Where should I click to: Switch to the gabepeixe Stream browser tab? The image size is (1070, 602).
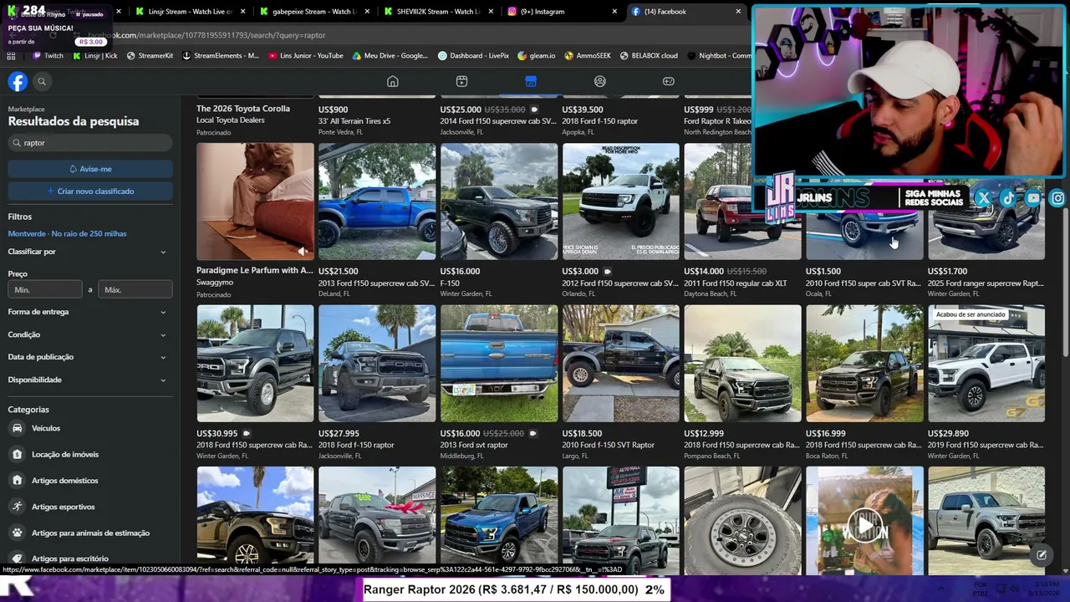[x=314, y=12]
